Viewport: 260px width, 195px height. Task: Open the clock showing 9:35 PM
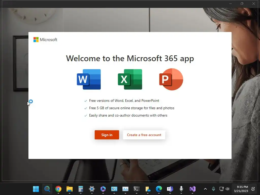tap(241, 189)
